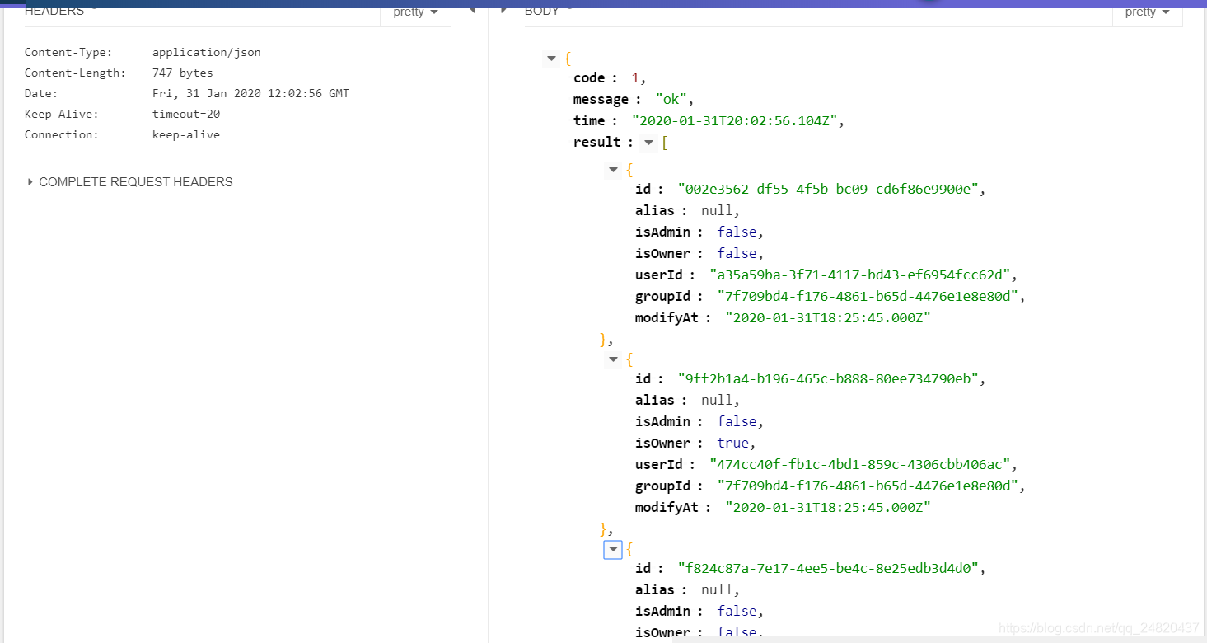Click the isOwner true value
Viewport: 1207px width, 643px height.
[x=733, y=444]
